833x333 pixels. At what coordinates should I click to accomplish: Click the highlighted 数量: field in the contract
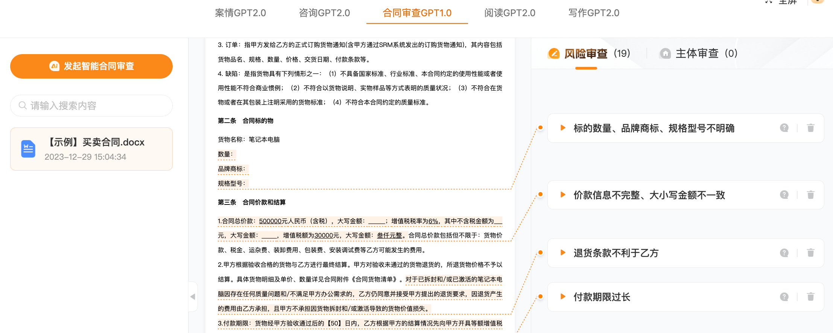click(226, 154)
